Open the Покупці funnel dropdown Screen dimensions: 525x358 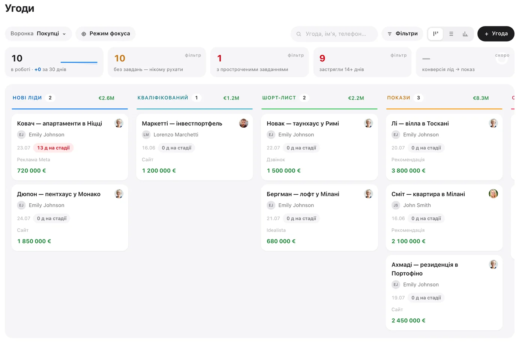click(38, 34)
